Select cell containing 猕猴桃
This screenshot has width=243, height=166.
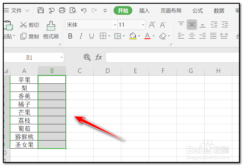coord(24,136)
